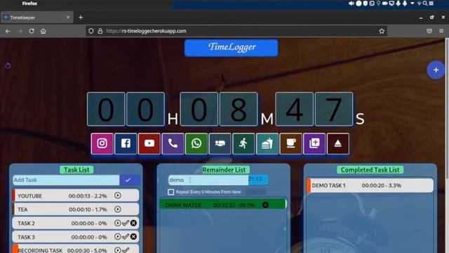Mark TASK 3 as completed
Screen dimensions: 449x253
coord(126,237)
